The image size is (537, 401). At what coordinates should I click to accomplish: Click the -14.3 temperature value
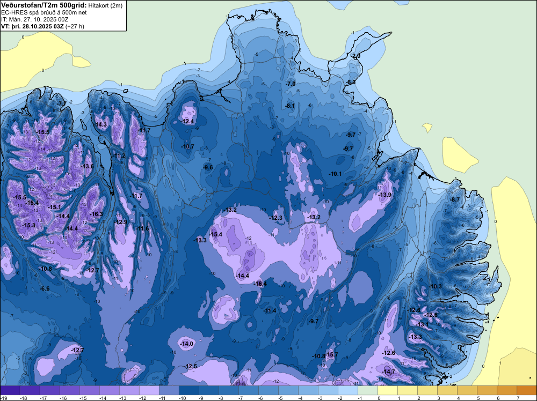[101, 125]
